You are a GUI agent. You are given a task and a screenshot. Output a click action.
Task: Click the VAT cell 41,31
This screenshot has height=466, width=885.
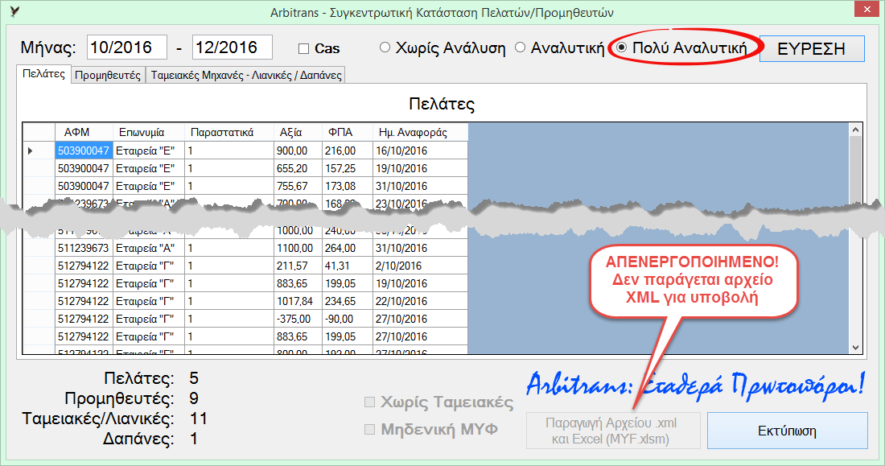point(348,266)
